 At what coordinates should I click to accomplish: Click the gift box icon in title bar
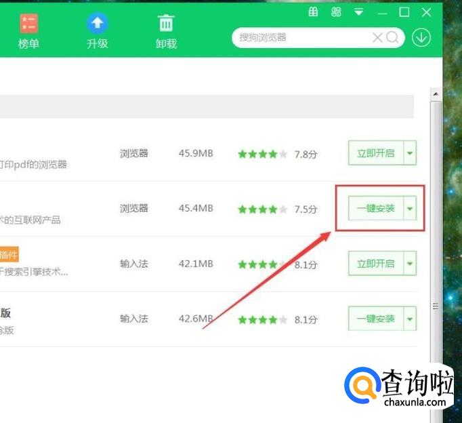click(313, 12)
